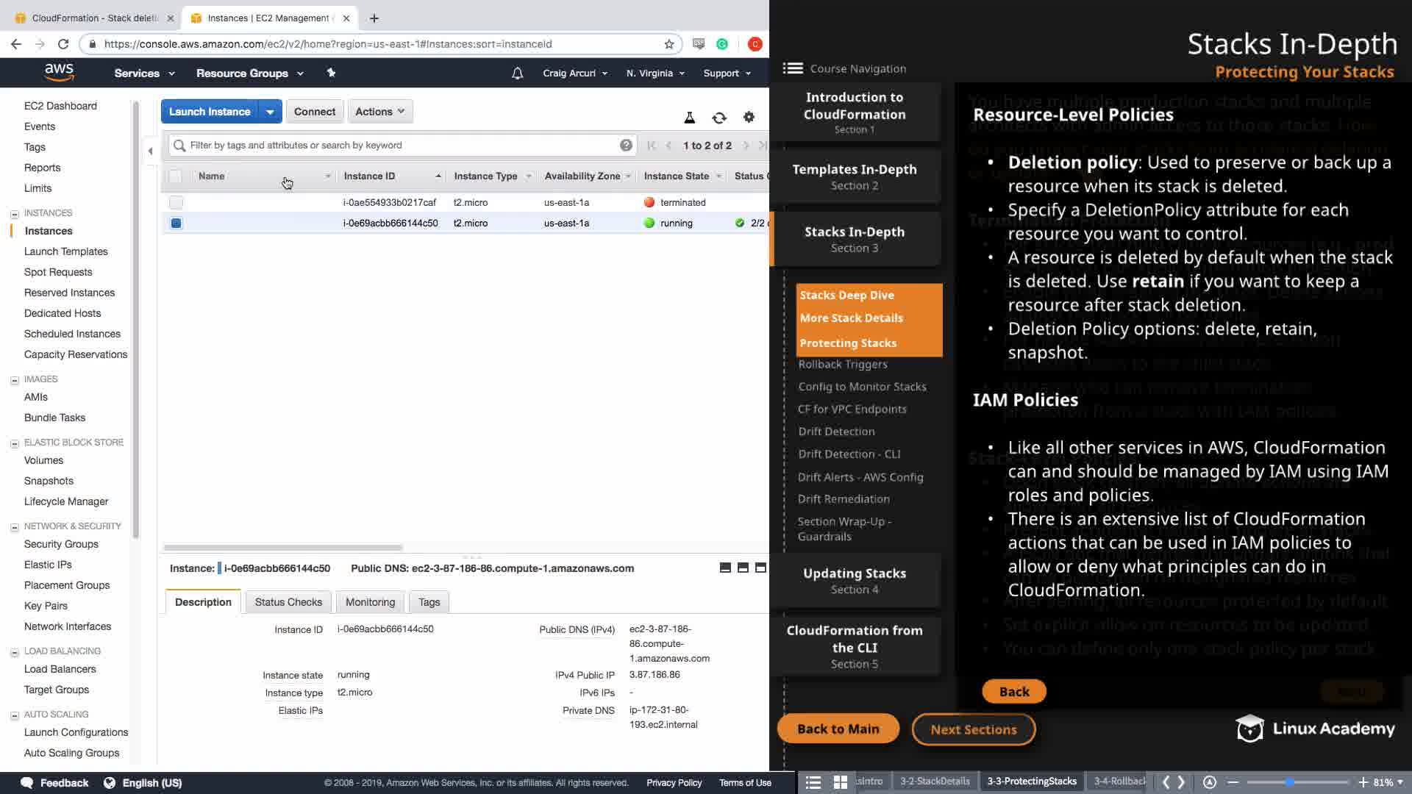Click the pin shortcut icon
1412x794 pixels.
(331, 73)
